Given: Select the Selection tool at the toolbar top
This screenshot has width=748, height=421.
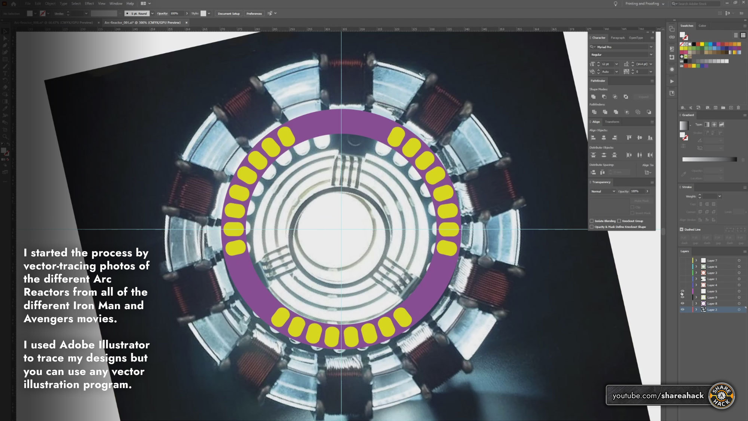Looking at the screenshot, I should (5, 31).
